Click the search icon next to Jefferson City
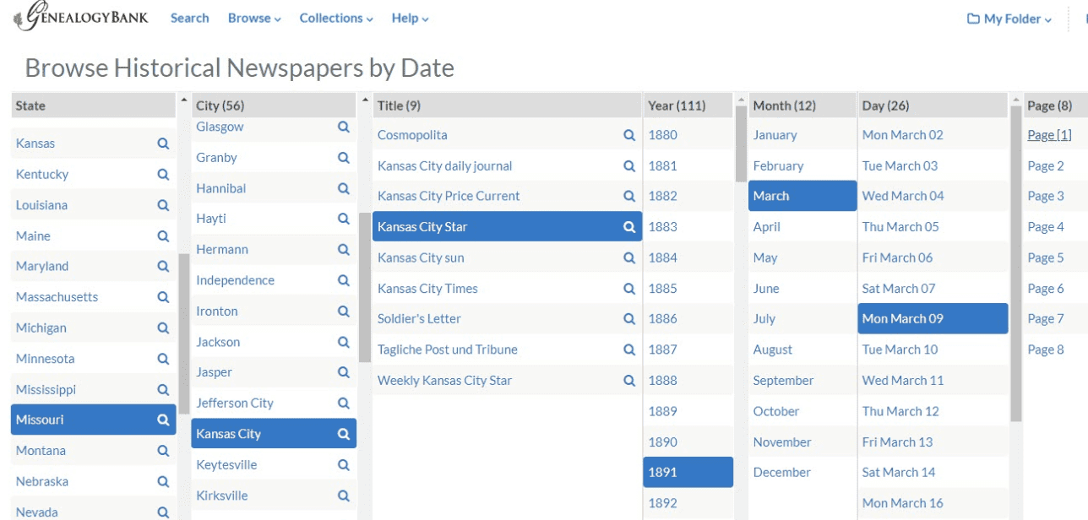Image resolution: width=1088 pixels, height=520 pixels. [x=344, y=403]
